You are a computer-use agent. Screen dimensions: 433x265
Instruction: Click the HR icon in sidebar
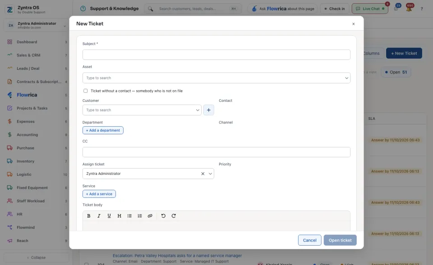point(9,214)
